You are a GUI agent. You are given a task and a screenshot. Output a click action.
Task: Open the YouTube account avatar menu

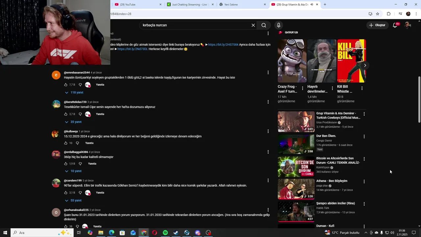click(x=408, y=25)
